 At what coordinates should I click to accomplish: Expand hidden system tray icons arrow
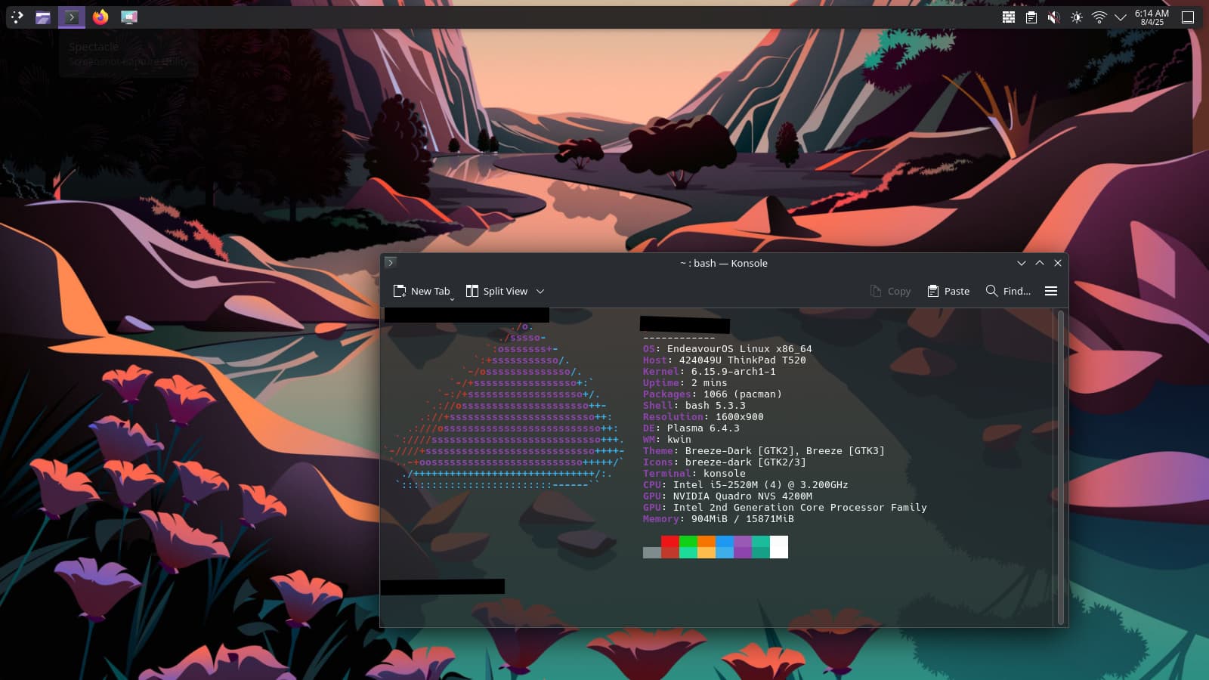(1121, 17)
